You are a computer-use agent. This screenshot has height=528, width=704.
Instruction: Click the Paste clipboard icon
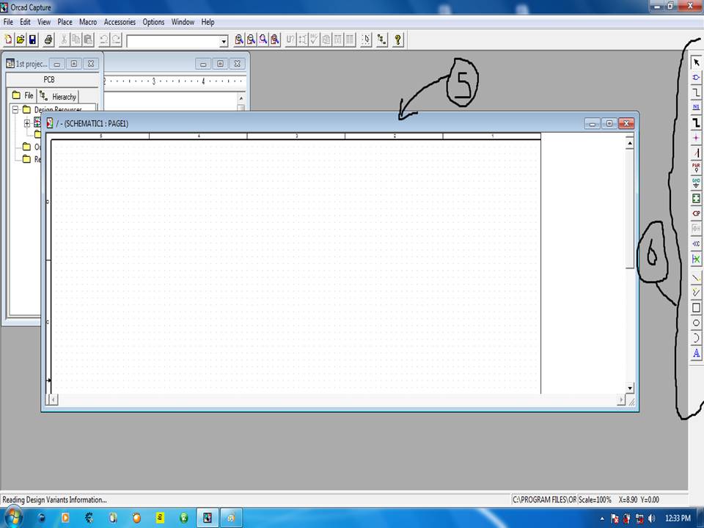pos(88,40)
